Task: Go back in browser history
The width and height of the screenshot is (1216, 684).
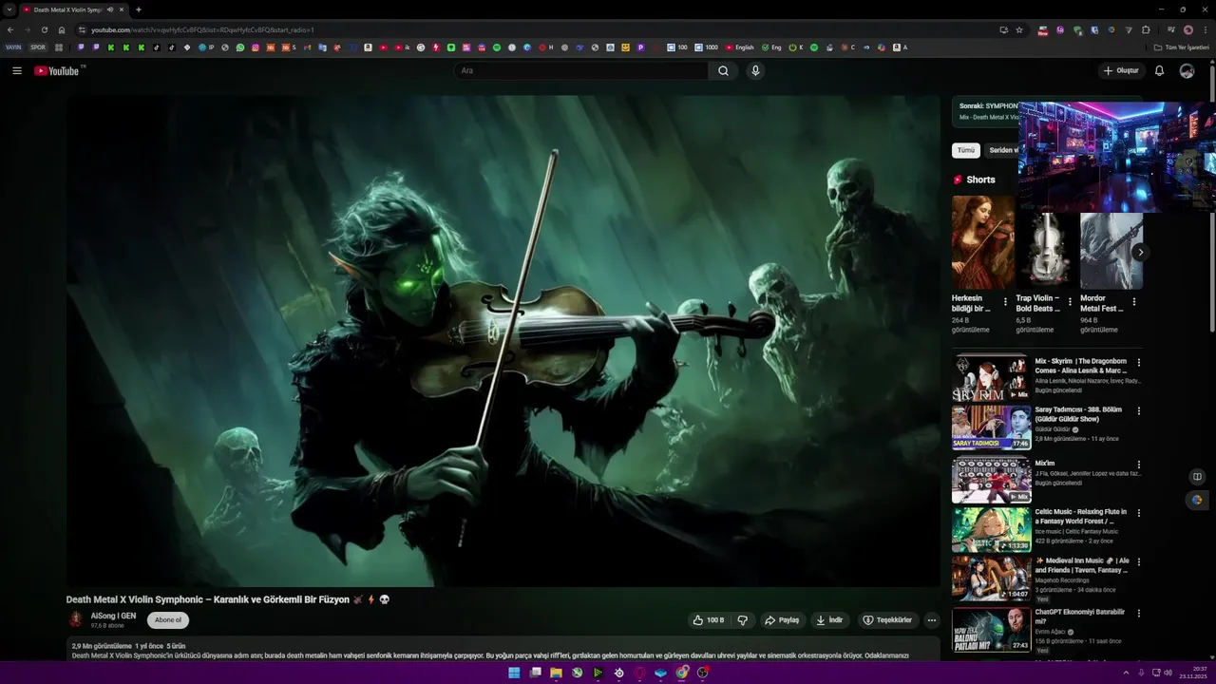Action: pyautogui.click(x=10, y=29)
